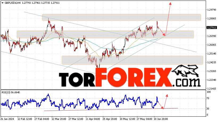218x122 pixels.
Task: Click the 1.21415 price axis label
Action: [212, 89]
